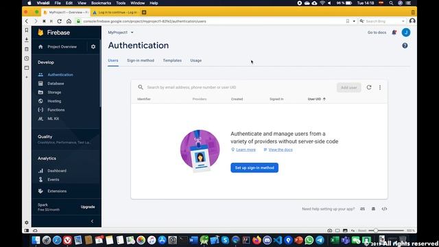Click the iOS setup help icon
The image size is (439, 247).
pos(362,209)
